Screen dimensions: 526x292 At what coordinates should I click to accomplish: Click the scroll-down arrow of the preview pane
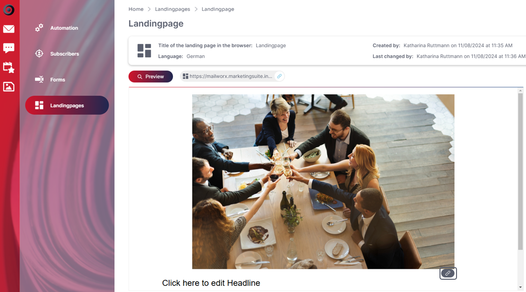click(520, 287)
